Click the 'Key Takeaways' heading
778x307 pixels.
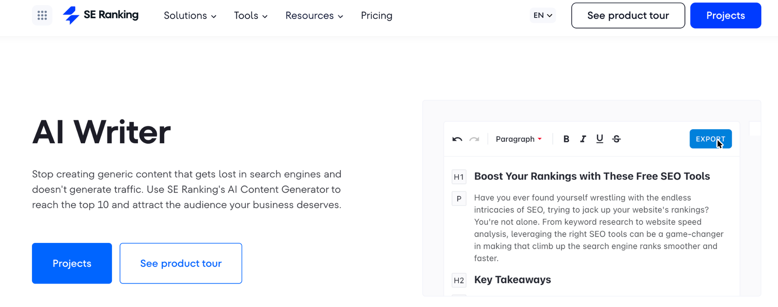pyautogui.click(x=512, y=280)
